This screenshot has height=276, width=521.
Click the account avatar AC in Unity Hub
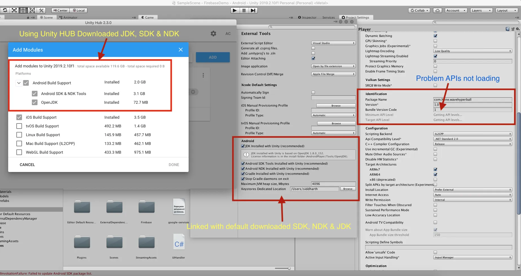tap(228, 34)
